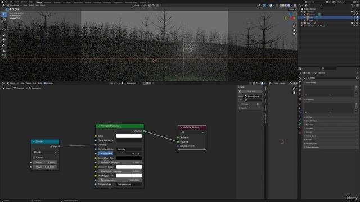This screenshot has width=360, height=202.
Task: Open the Render properties tab
Action: (x=300, y=78)
